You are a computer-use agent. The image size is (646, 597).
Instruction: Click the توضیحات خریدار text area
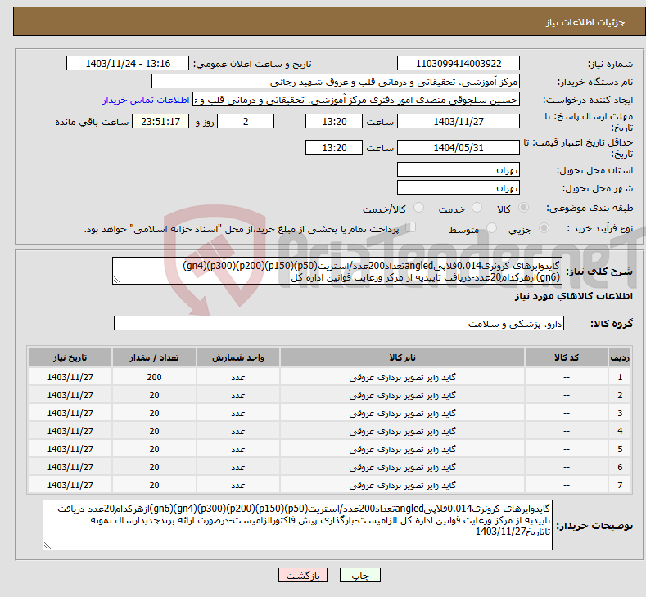[x=297, y=525]
